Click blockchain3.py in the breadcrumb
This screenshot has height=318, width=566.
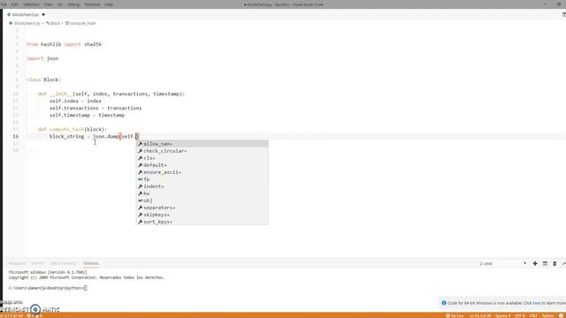27,23
